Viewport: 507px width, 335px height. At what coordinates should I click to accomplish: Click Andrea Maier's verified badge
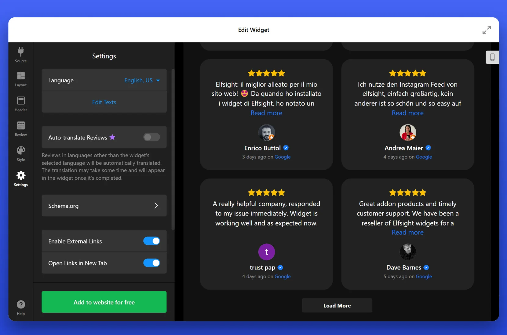coord(428,148)
